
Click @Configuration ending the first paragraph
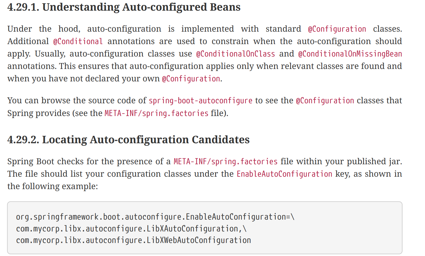click(x=191, y=79)
